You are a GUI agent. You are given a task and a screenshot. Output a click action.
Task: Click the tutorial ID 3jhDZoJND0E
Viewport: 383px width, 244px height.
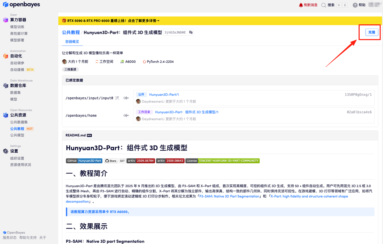[175, 32]
